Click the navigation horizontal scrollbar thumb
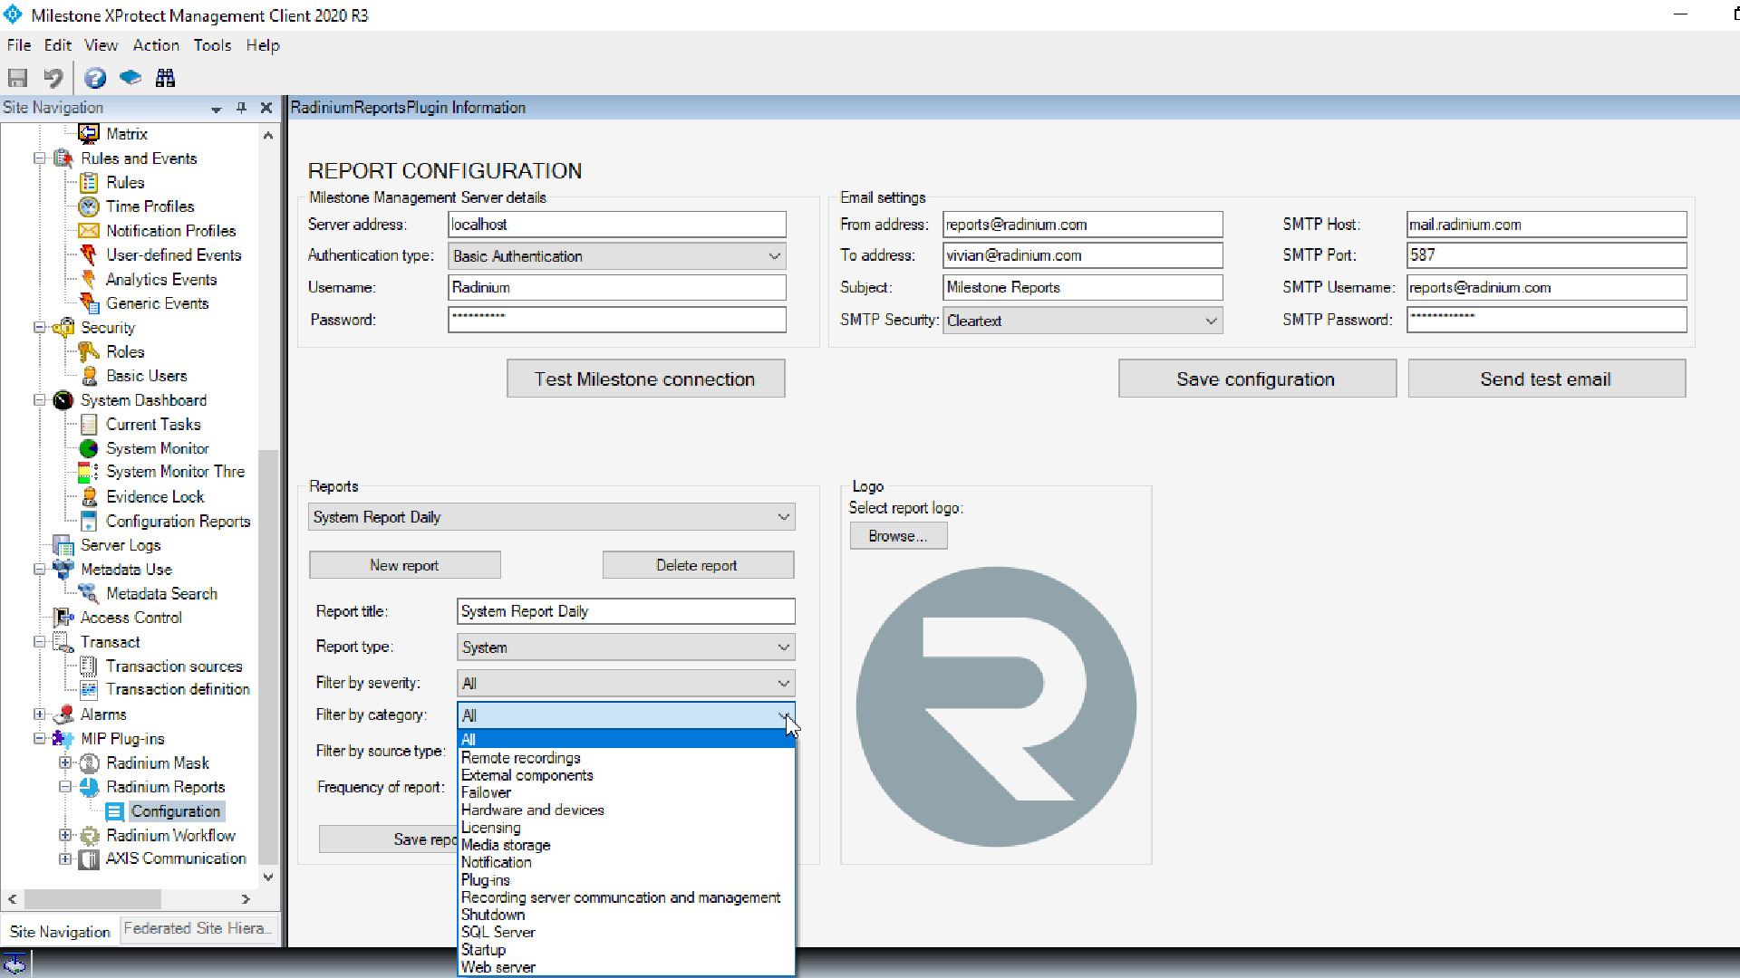 [93, 899]
